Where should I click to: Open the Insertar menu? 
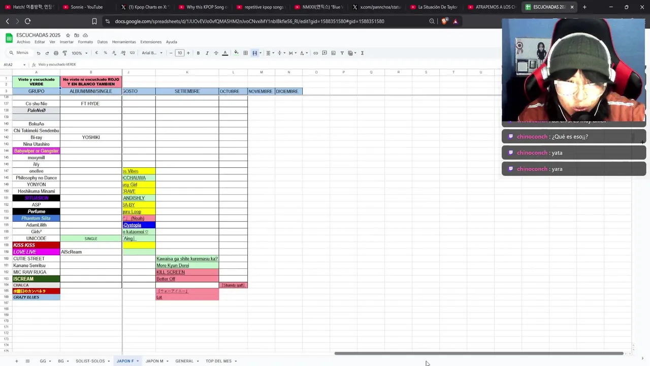pyautogui.click(x=67, y=42)
